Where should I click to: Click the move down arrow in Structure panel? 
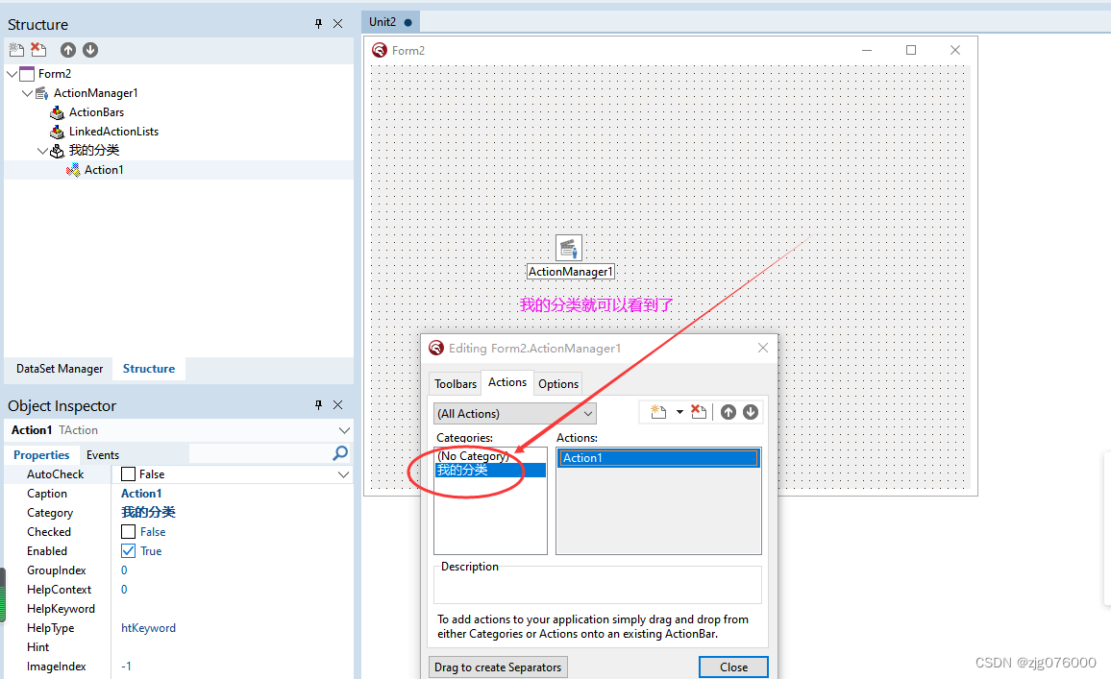coord(89,49)
